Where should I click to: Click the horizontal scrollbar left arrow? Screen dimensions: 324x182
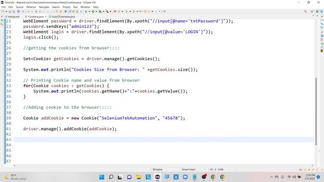14,165
